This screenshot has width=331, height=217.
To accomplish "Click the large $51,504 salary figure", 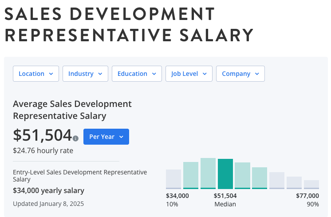I will coord(42,135).
